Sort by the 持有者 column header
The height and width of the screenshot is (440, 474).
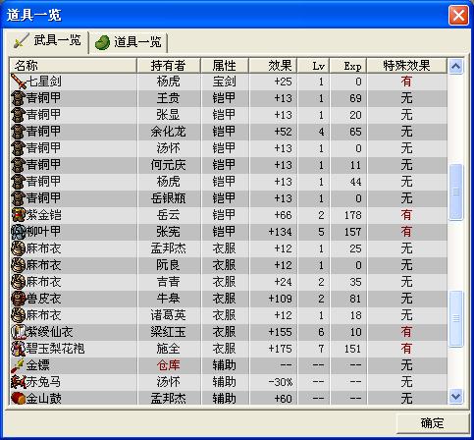(x=169, y=66)
